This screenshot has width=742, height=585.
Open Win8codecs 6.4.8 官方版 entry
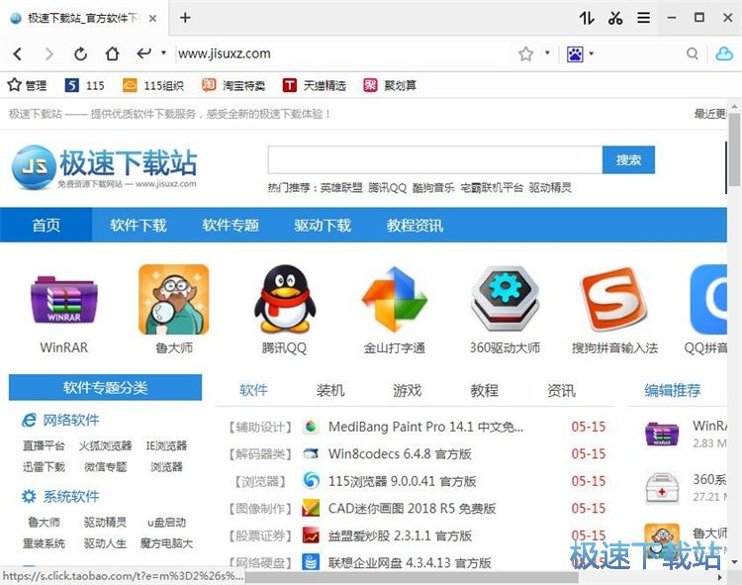click(x=400, y=454)
